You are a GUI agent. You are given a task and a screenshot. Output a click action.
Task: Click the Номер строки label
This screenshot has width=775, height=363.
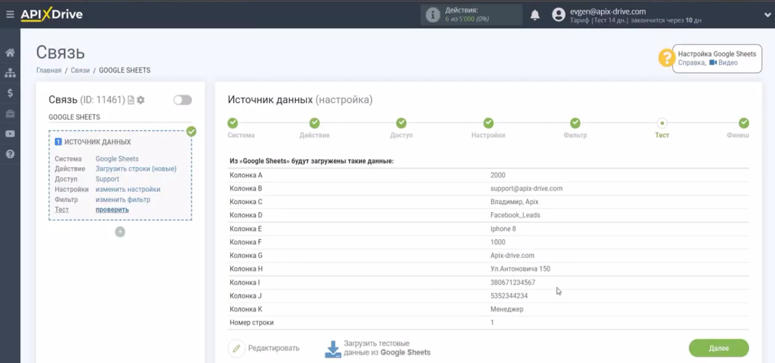point(252,323)
